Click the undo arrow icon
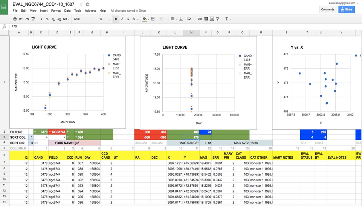The image size is (362, 206). [x=21, y=19]
